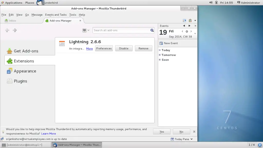The width and height of the screenshot is (263, 148).
Task: Minimize the Thunderbird window
Action: pyautogui.click(x=183, y=8)
